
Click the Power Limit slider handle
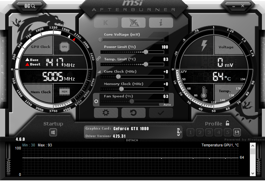tap(146, 52)
